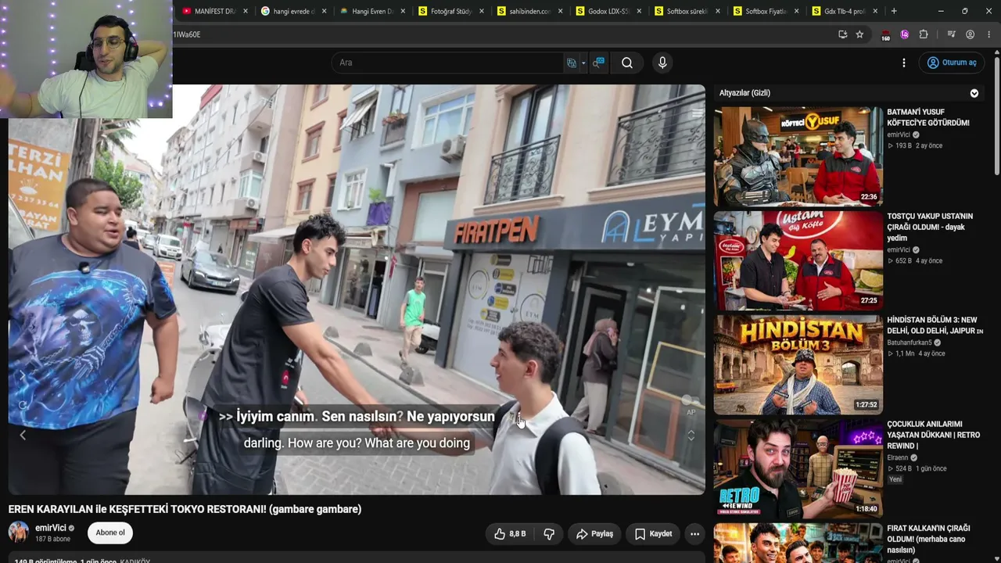The width and height of the screenshot is (1001, 563).
Task: Open the BATMAN'I YUSUF KÖFTECİ video thumbnail
Action: (x=798, y=156)
